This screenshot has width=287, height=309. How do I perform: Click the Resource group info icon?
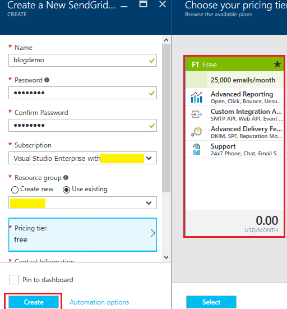click(66, 178)
